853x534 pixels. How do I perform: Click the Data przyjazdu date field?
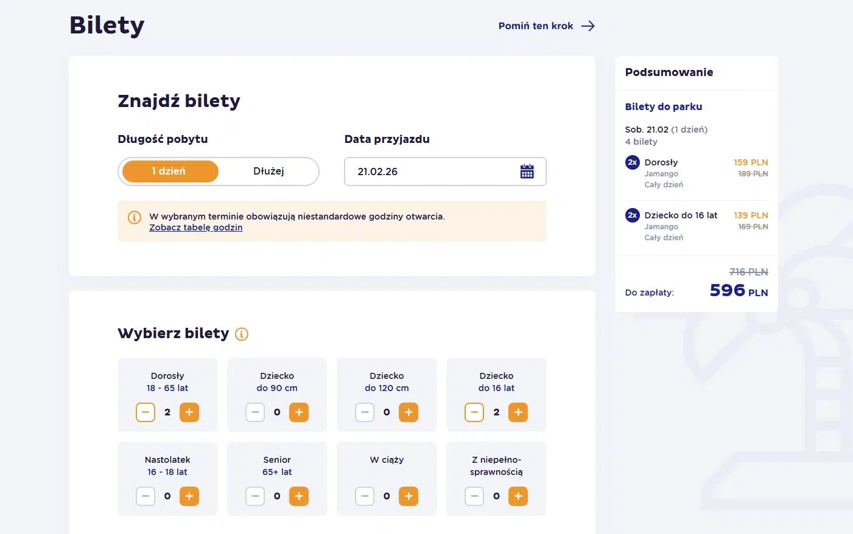[432, 172]
